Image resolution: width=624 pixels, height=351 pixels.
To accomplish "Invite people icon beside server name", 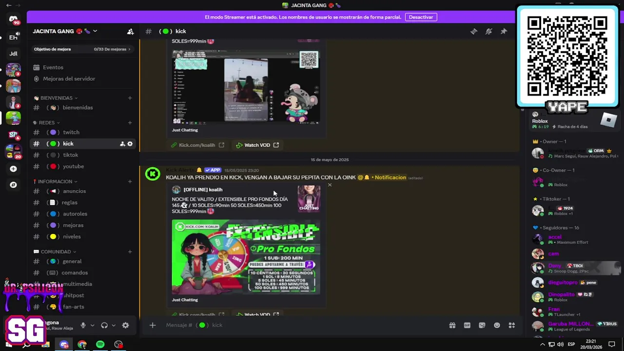I will (130, 31).
